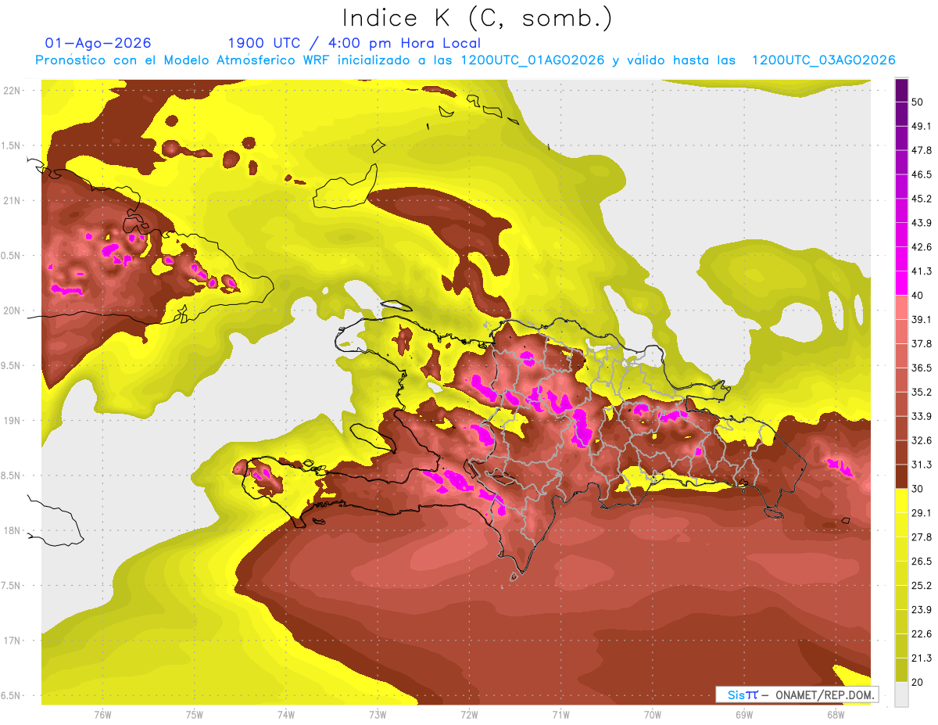
Task: Click the "1900 UTC / 4:00 pm Hora Local" timestamp
Action: tap(354, 43)
